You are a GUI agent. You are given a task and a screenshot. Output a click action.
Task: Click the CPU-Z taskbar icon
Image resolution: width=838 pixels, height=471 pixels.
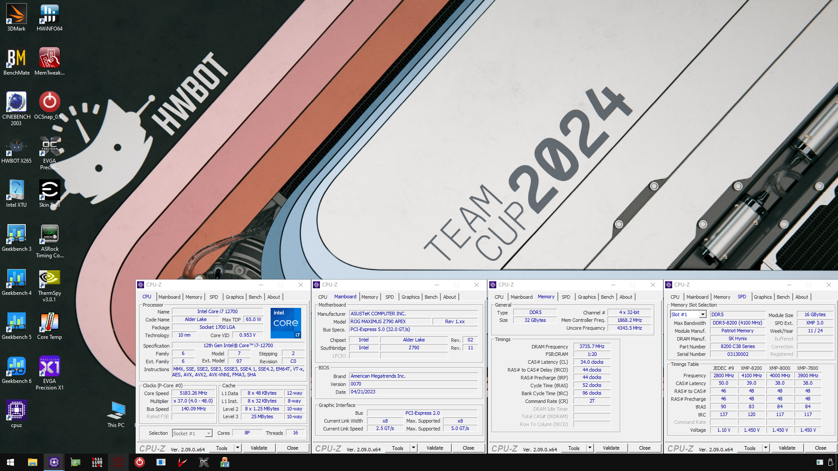(54, 462)
